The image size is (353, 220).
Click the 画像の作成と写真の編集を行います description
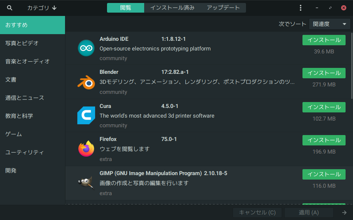tap(144, 183)
